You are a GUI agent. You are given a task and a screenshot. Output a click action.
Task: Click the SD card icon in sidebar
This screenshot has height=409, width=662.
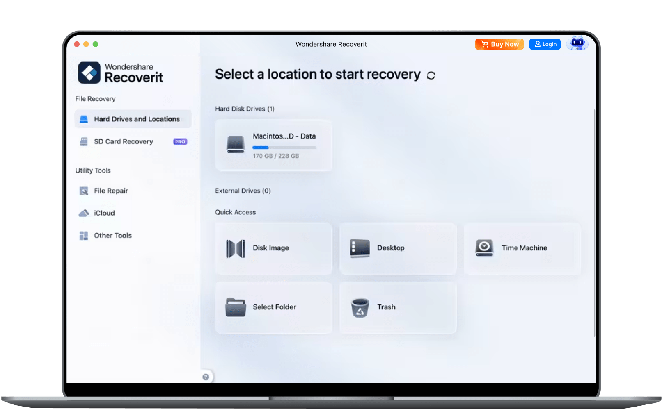pyautogui.click(x=84, y=141)
